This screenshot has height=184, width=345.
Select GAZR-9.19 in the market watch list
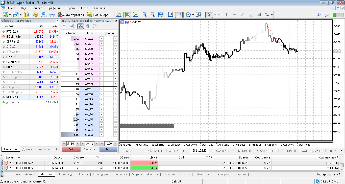point(13,62)
